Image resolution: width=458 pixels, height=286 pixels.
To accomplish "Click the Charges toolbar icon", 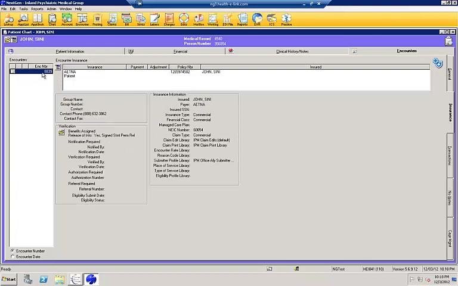I will coord(169,20).
